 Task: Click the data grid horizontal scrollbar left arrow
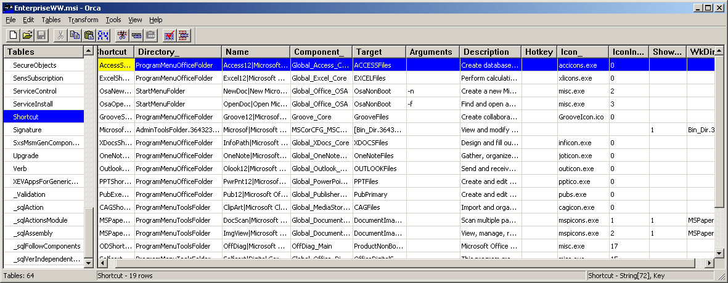[x=102, y=263]
